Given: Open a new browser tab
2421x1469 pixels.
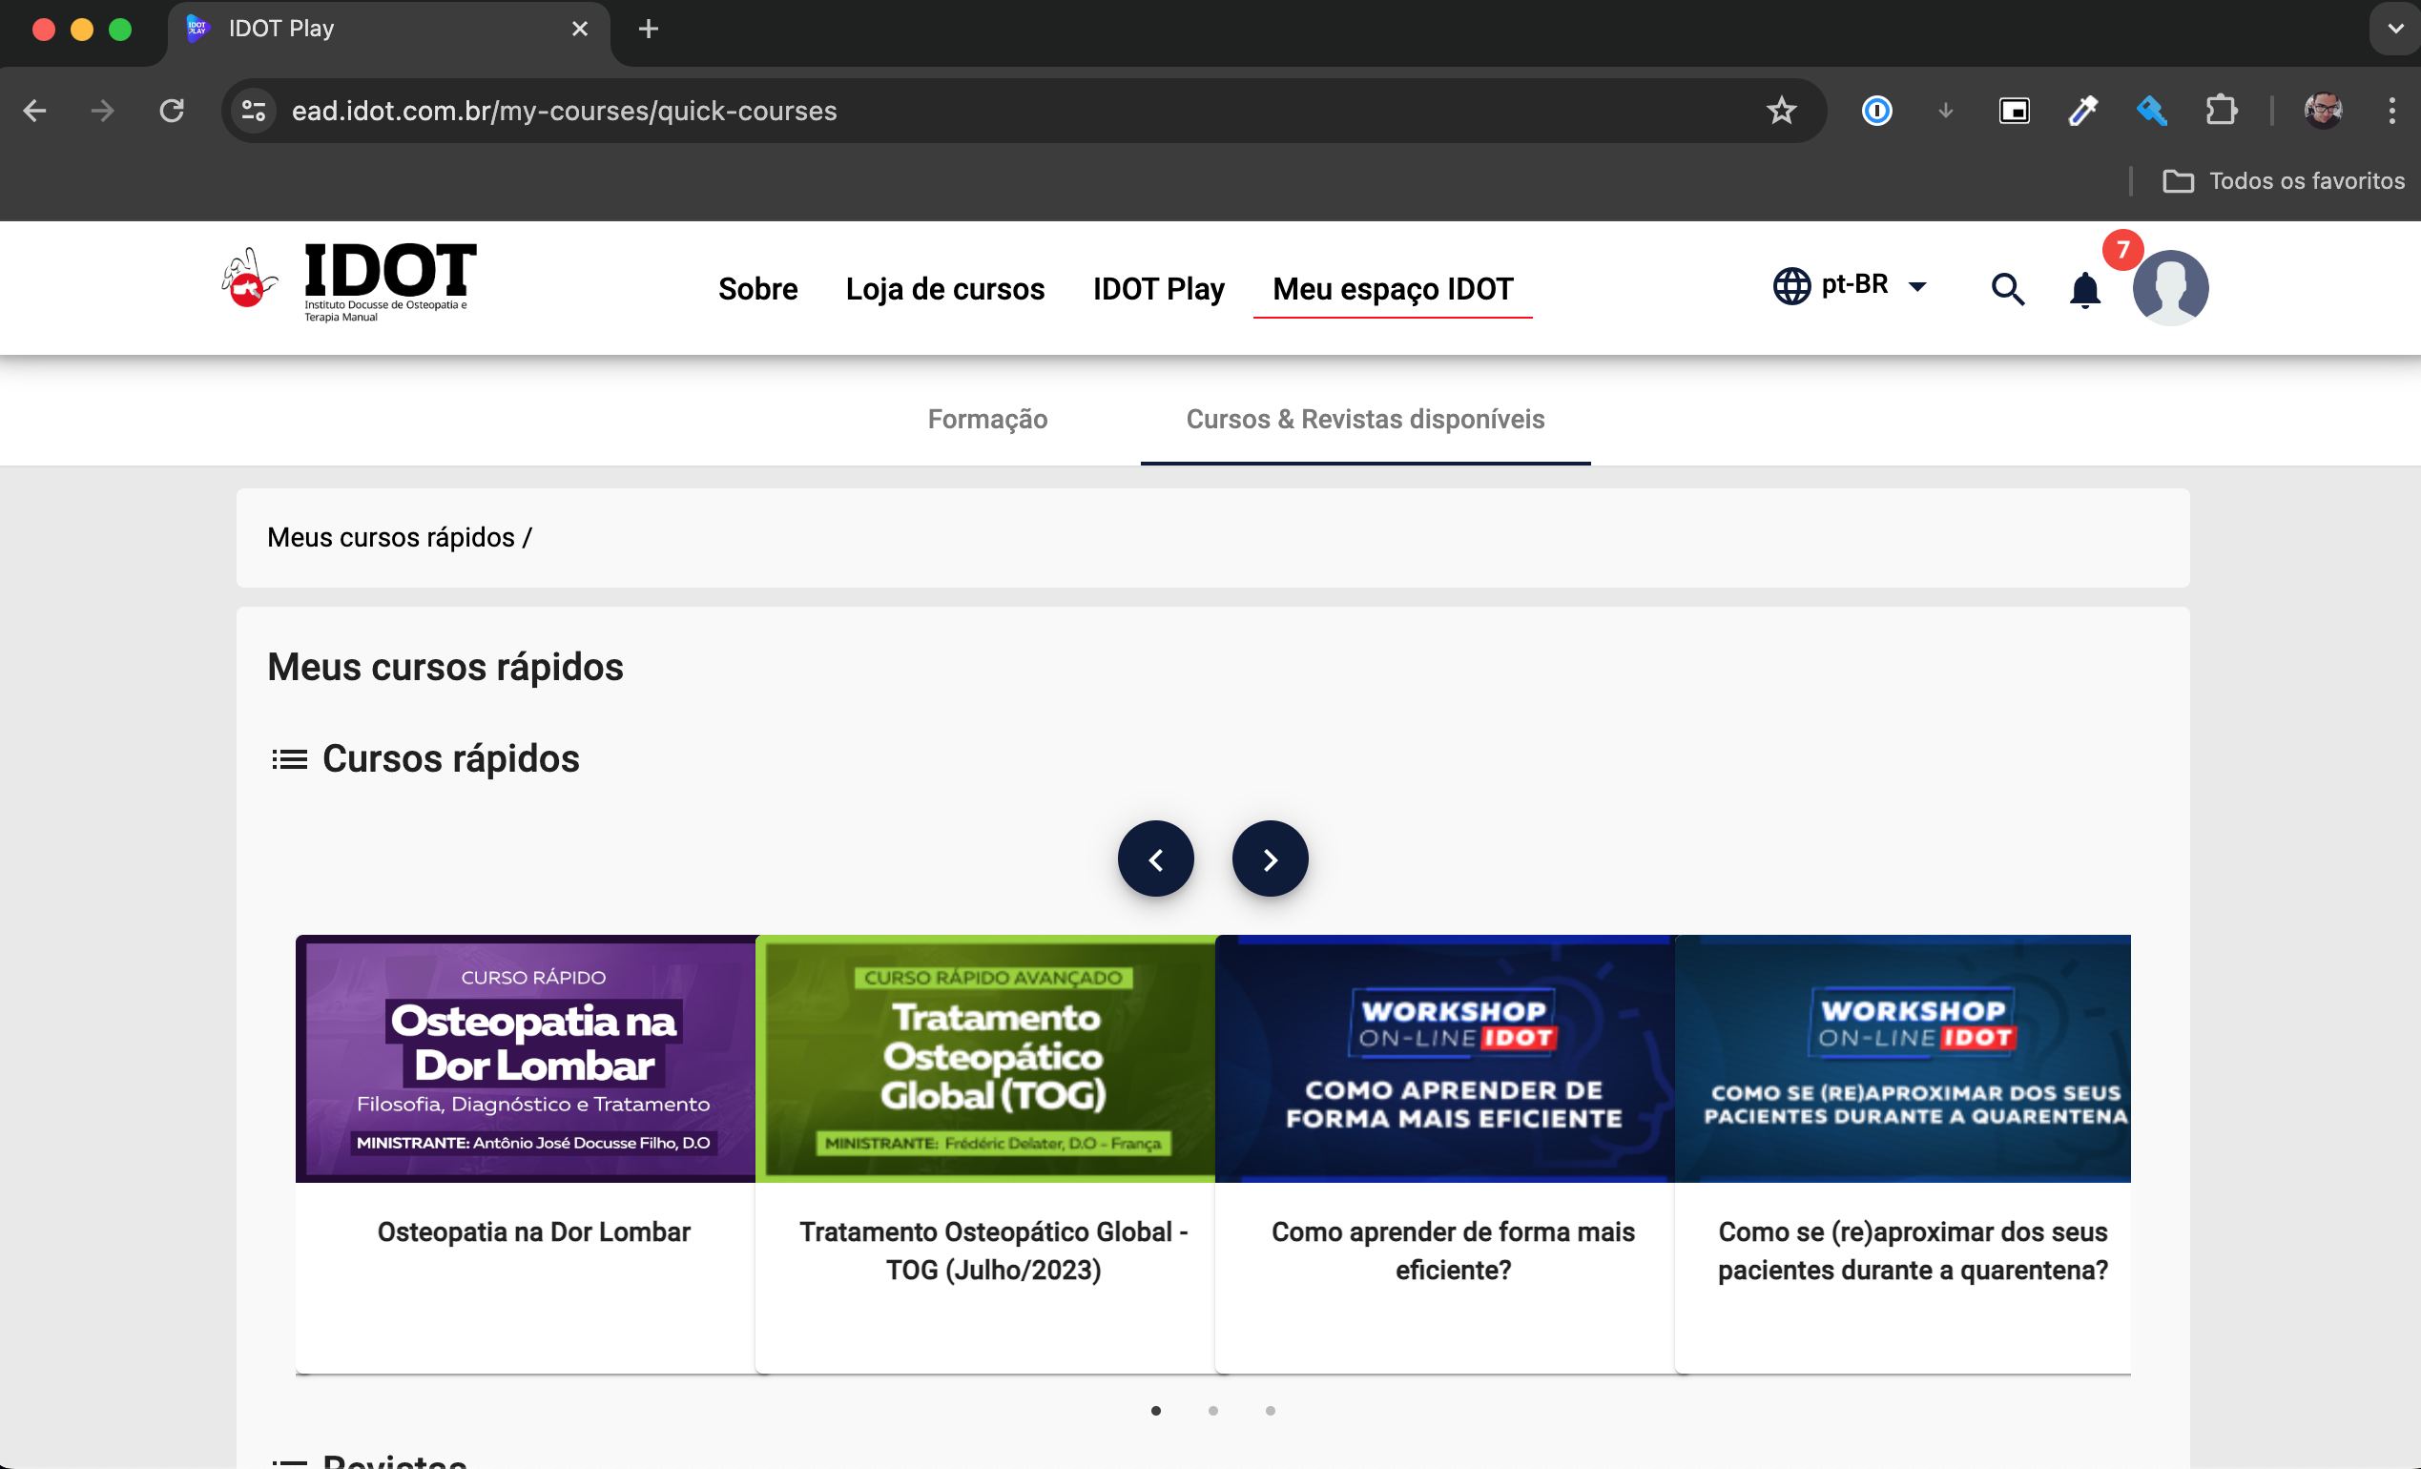Looking at the screenshot, I should [649, 29].
